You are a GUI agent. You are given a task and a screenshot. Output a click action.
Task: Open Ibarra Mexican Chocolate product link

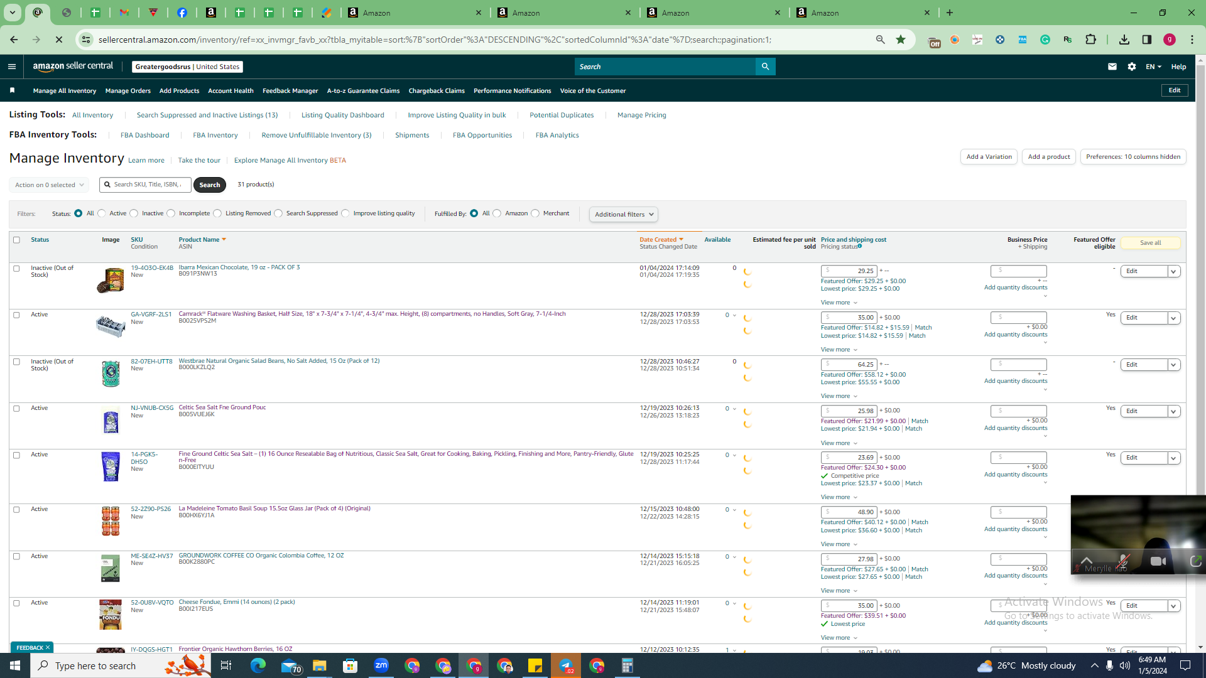[x=239, y=267]
